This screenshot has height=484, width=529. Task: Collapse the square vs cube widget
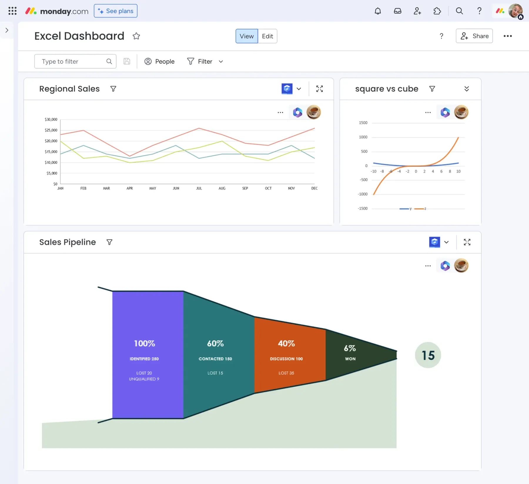(467, 88)
